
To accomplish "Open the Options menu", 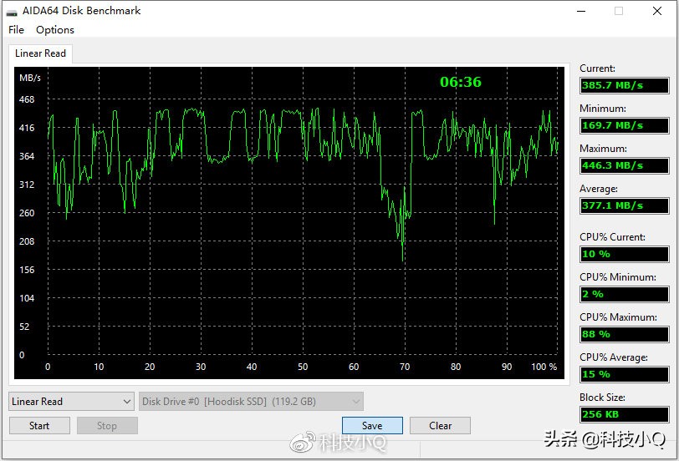I will [x=55, y=30].
